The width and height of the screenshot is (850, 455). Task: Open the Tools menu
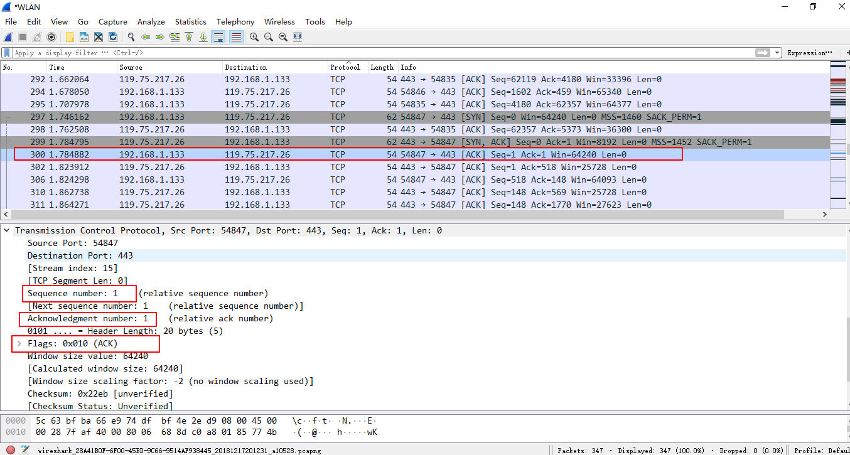[315, 21]
